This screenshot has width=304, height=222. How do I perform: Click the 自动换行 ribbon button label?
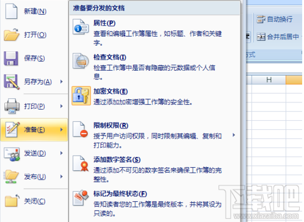click(x=280, y=20)
